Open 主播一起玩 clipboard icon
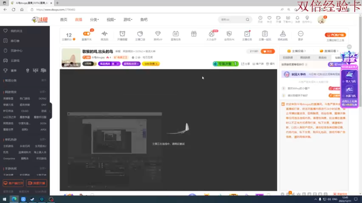The width and height of the screenshot is (362, 203). point(265,34)
